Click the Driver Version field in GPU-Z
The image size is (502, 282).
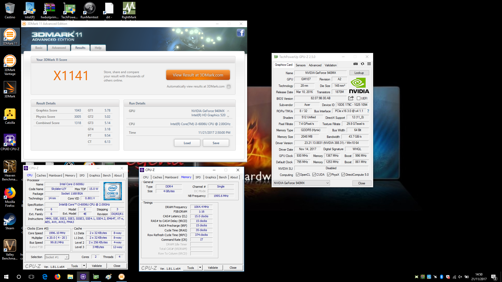coord(332,143)
